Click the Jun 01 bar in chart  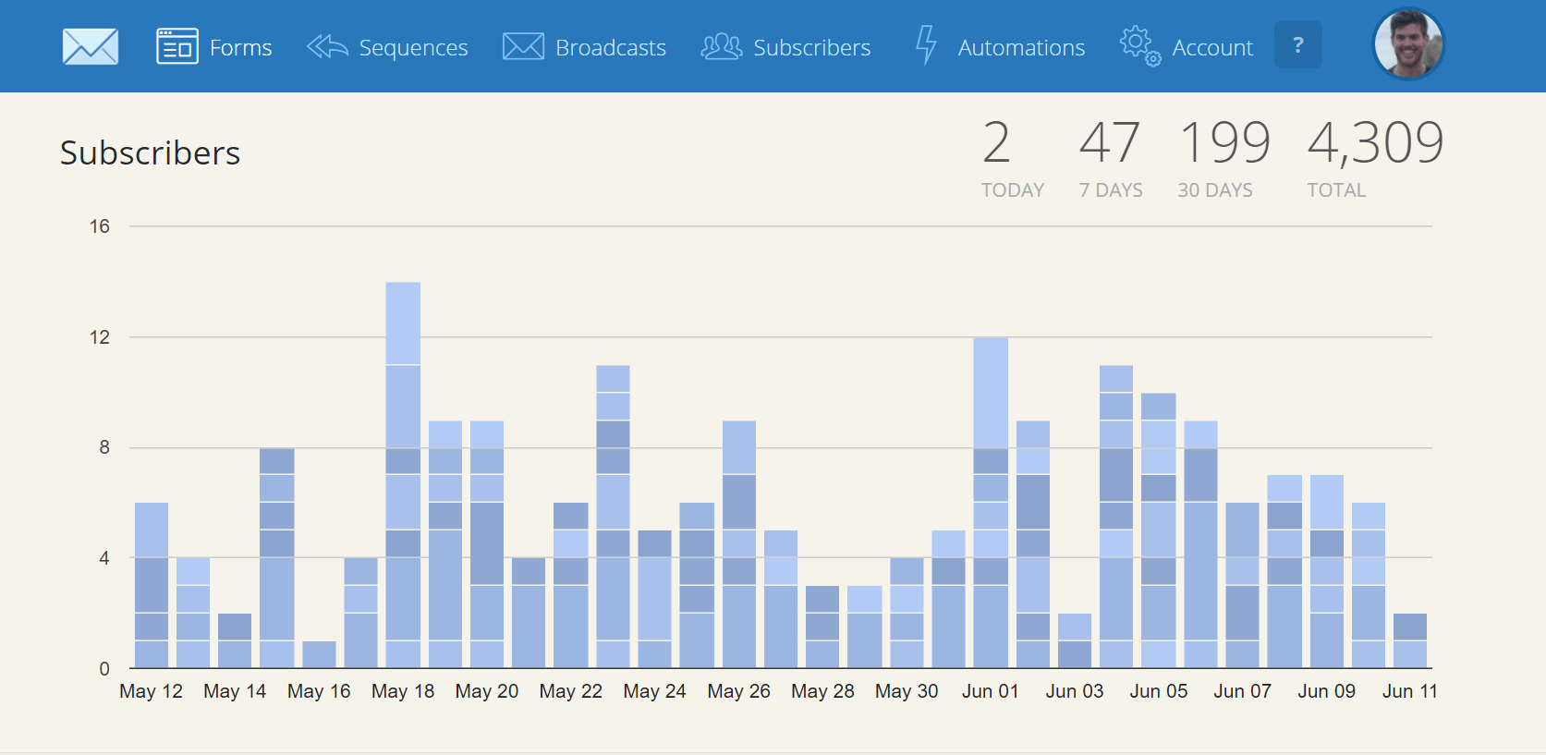[x=991, y=503]
